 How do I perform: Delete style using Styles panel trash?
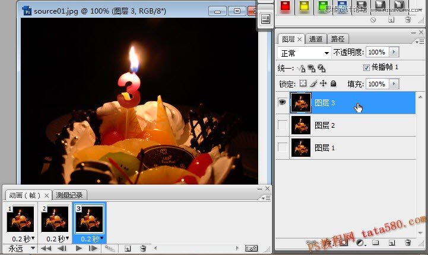(408, 20)
